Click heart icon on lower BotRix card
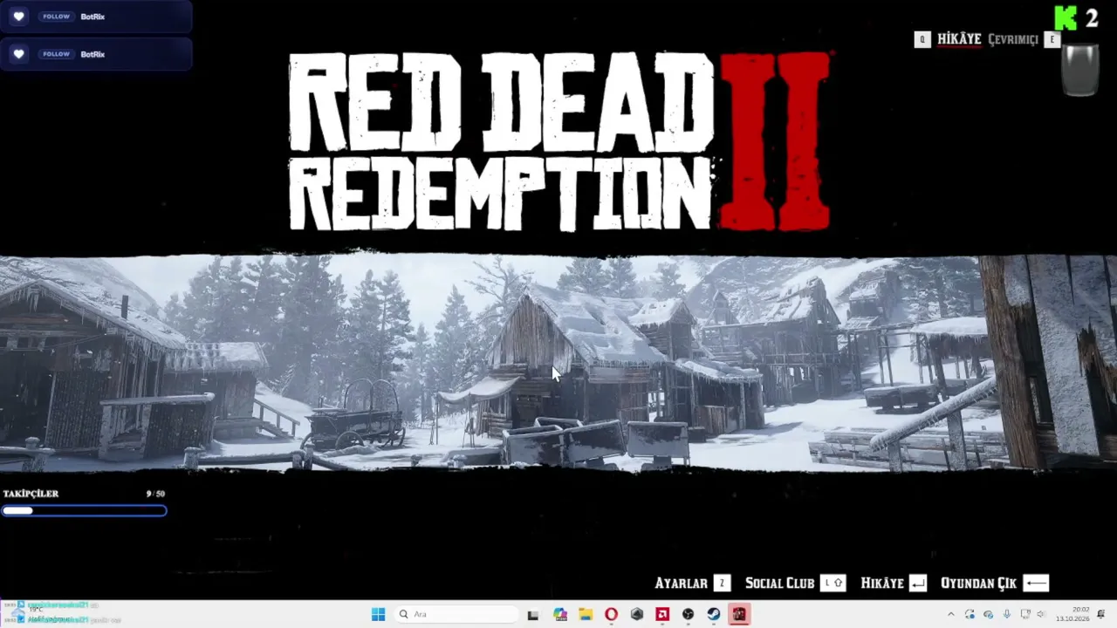Screen dimensions: 1117x628 coord(18,54)
